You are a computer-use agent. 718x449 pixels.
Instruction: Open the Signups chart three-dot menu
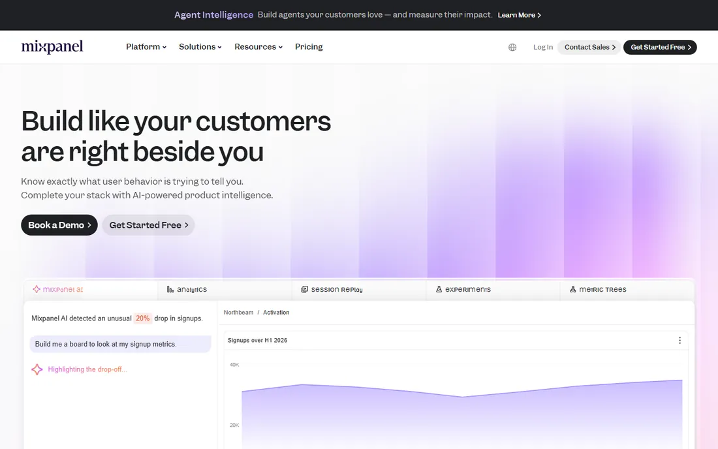click(679, 341)
